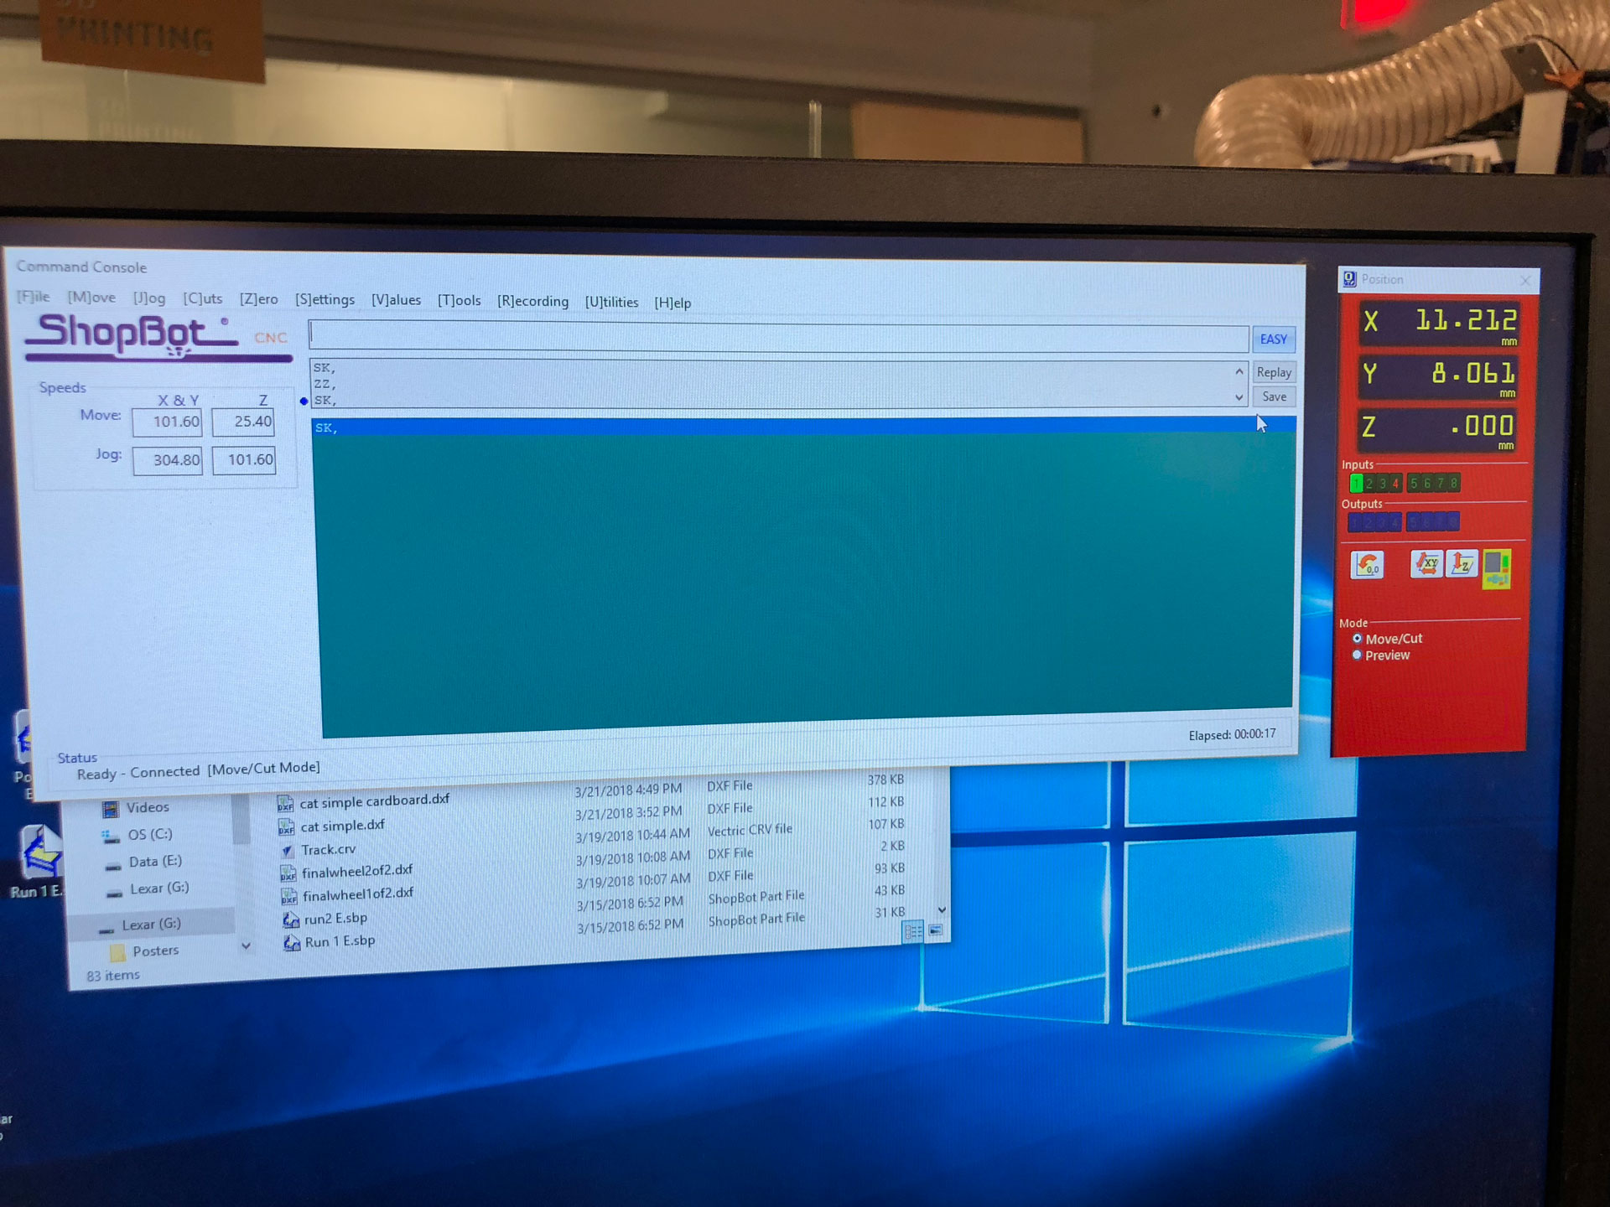Click Move Z speed field 25.40

243,422
